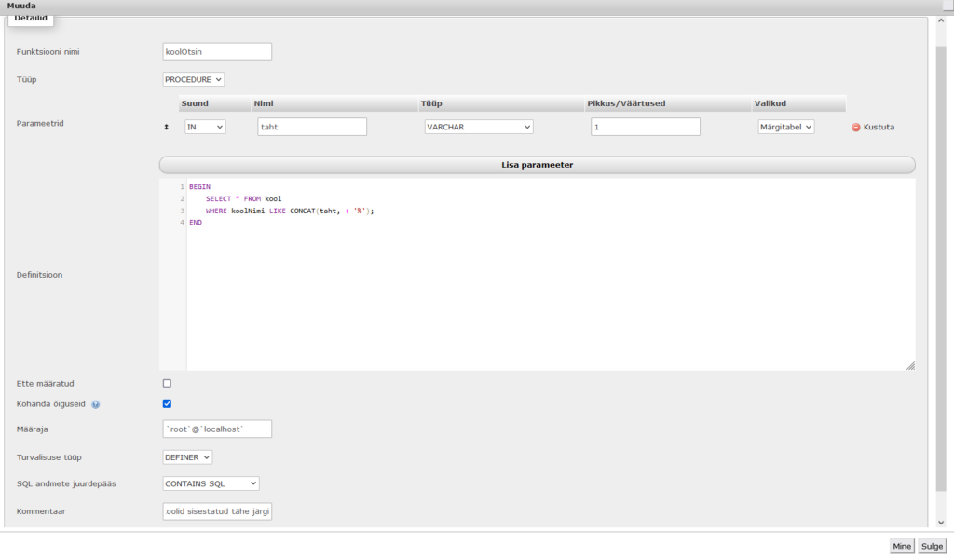
Task: Click the END keyword in editor
Action: (x=196, y=223)
